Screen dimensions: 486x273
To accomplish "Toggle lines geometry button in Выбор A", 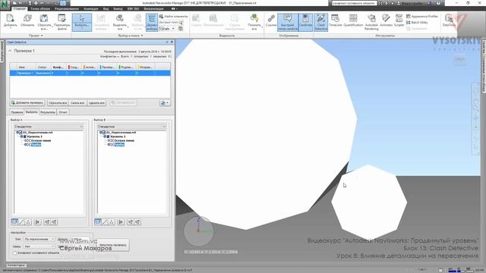I will pyautogui.click(x=21, y=221).
